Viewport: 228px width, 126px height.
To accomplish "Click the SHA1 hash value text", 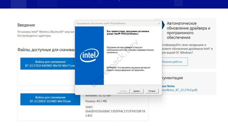I will tap(115, 113).
